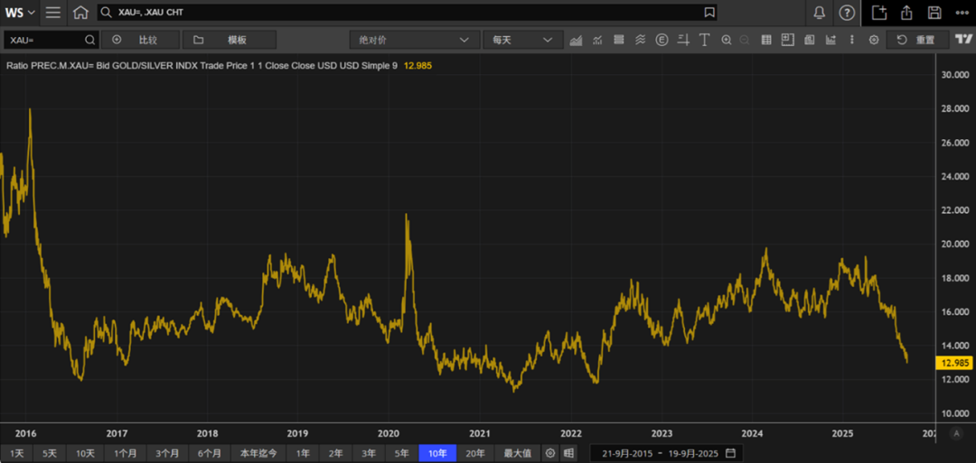Expand the WS workspace dropdown

click(x=21, y=13)
